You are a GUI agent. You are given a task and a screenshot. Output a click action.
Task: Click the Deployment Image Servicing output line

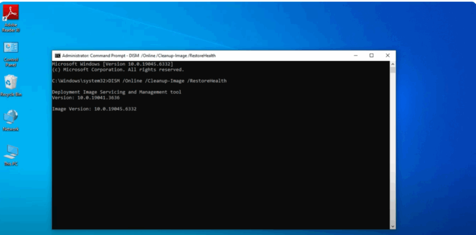(117, 92)
